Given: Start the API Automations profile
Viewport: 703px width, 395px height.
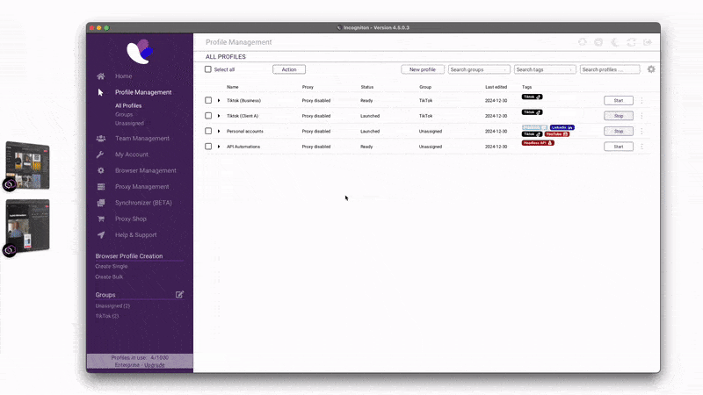Looking at the screenshot, I should (x=619, y=147).
